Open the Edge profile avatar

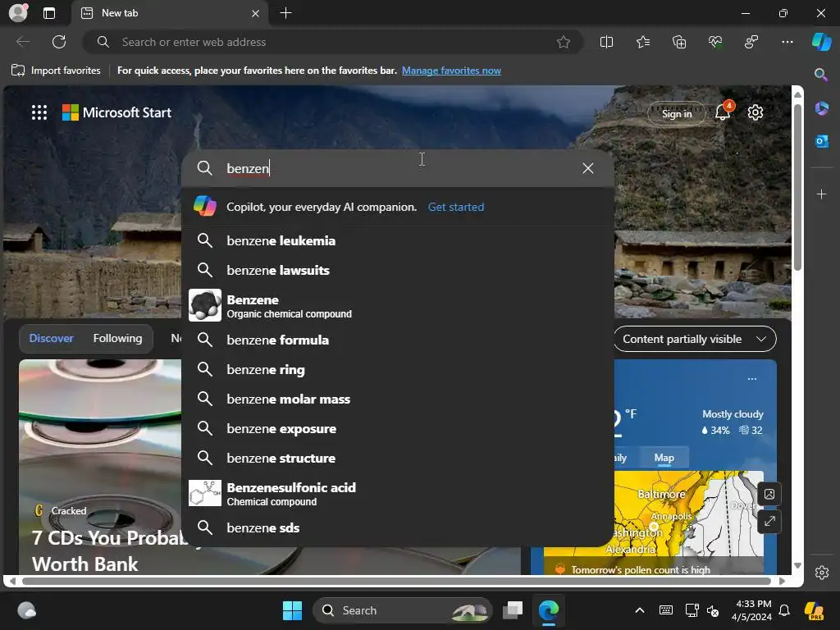tap(18, 13)
